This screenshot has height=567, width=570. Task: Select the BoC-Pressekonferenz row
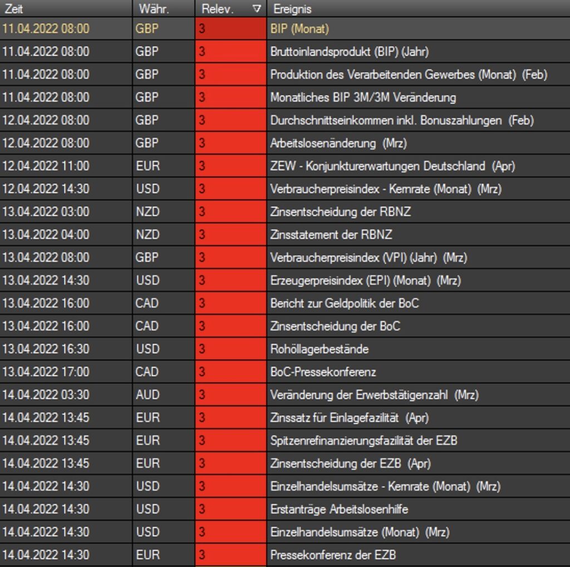[323, 372]
